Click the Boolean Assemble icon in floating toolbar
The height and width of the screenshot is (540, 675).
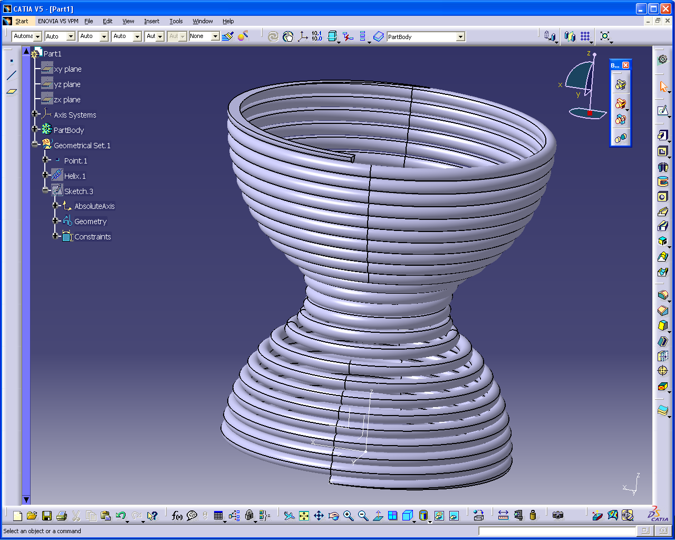click(x=621, y=85)
